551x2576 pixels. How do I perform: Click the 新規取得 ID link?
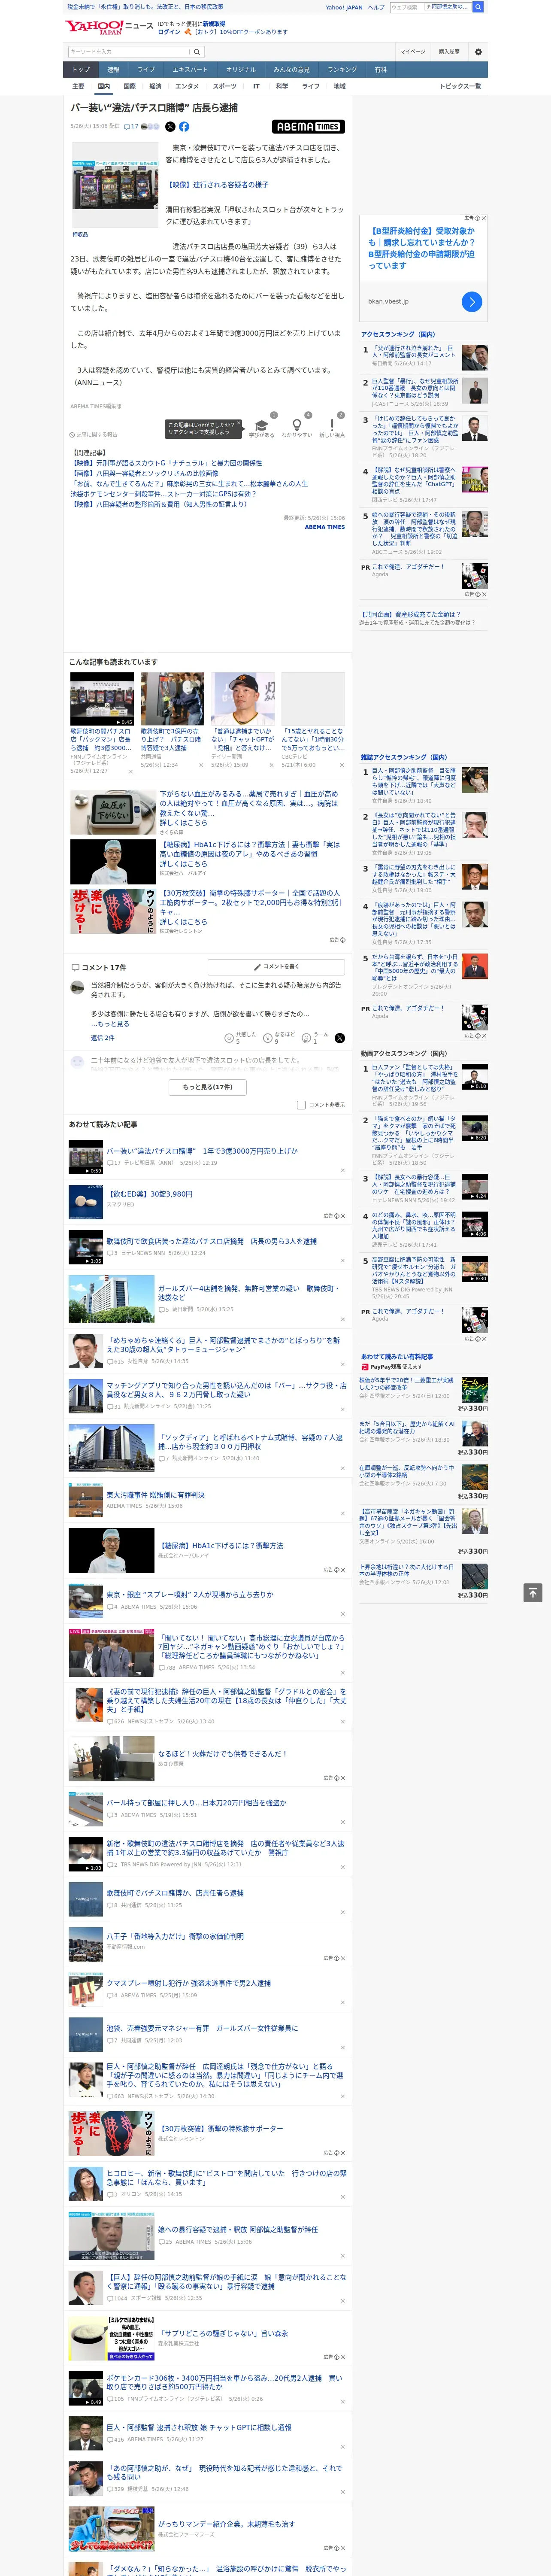point(214,23)
